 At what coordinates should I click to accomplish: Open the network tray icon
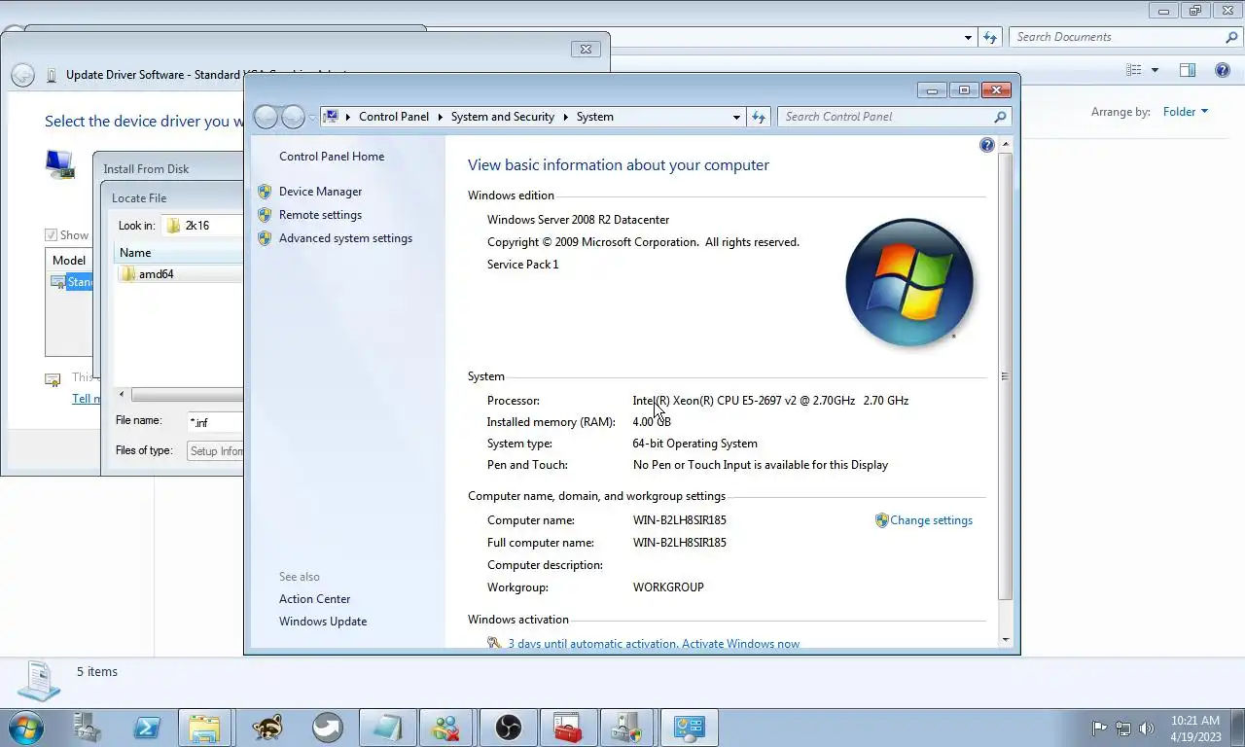coord(1123,728)
